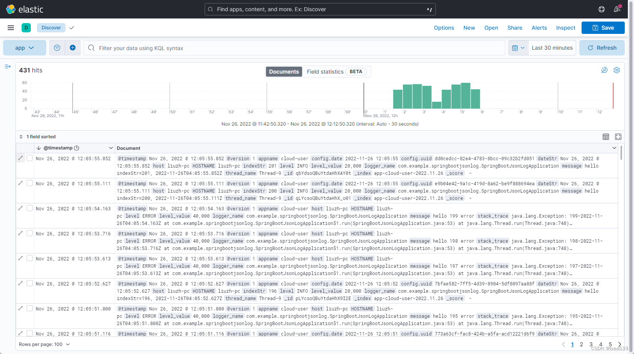The width and height of the screenshot is (634, 354).
Task: Open the Alerts menu
Action: [539, 27]
